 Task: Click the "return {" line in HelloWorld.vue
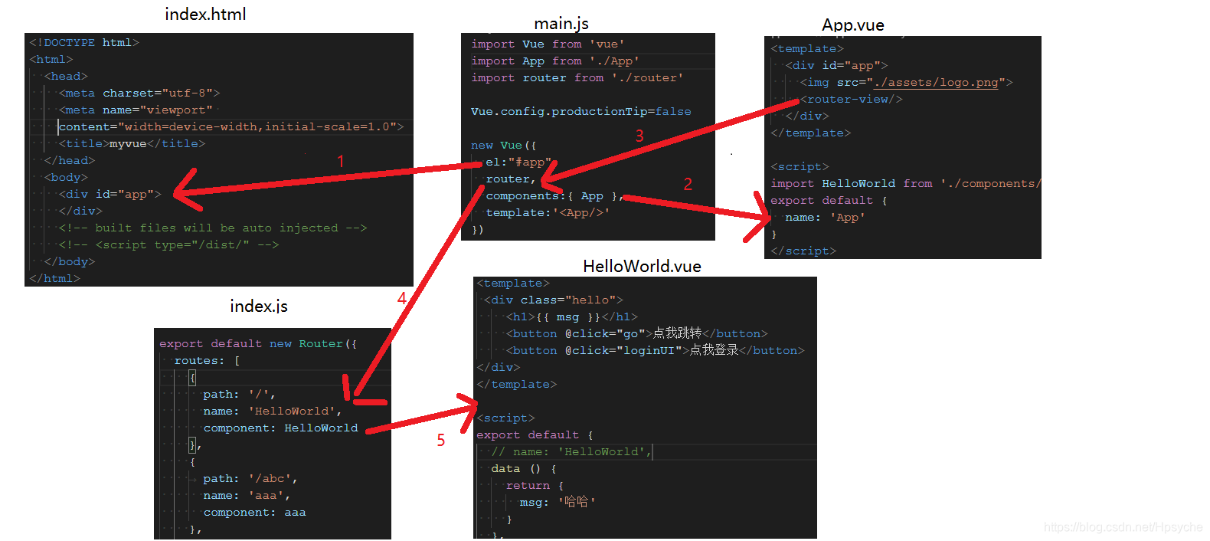tap(535, 486)
